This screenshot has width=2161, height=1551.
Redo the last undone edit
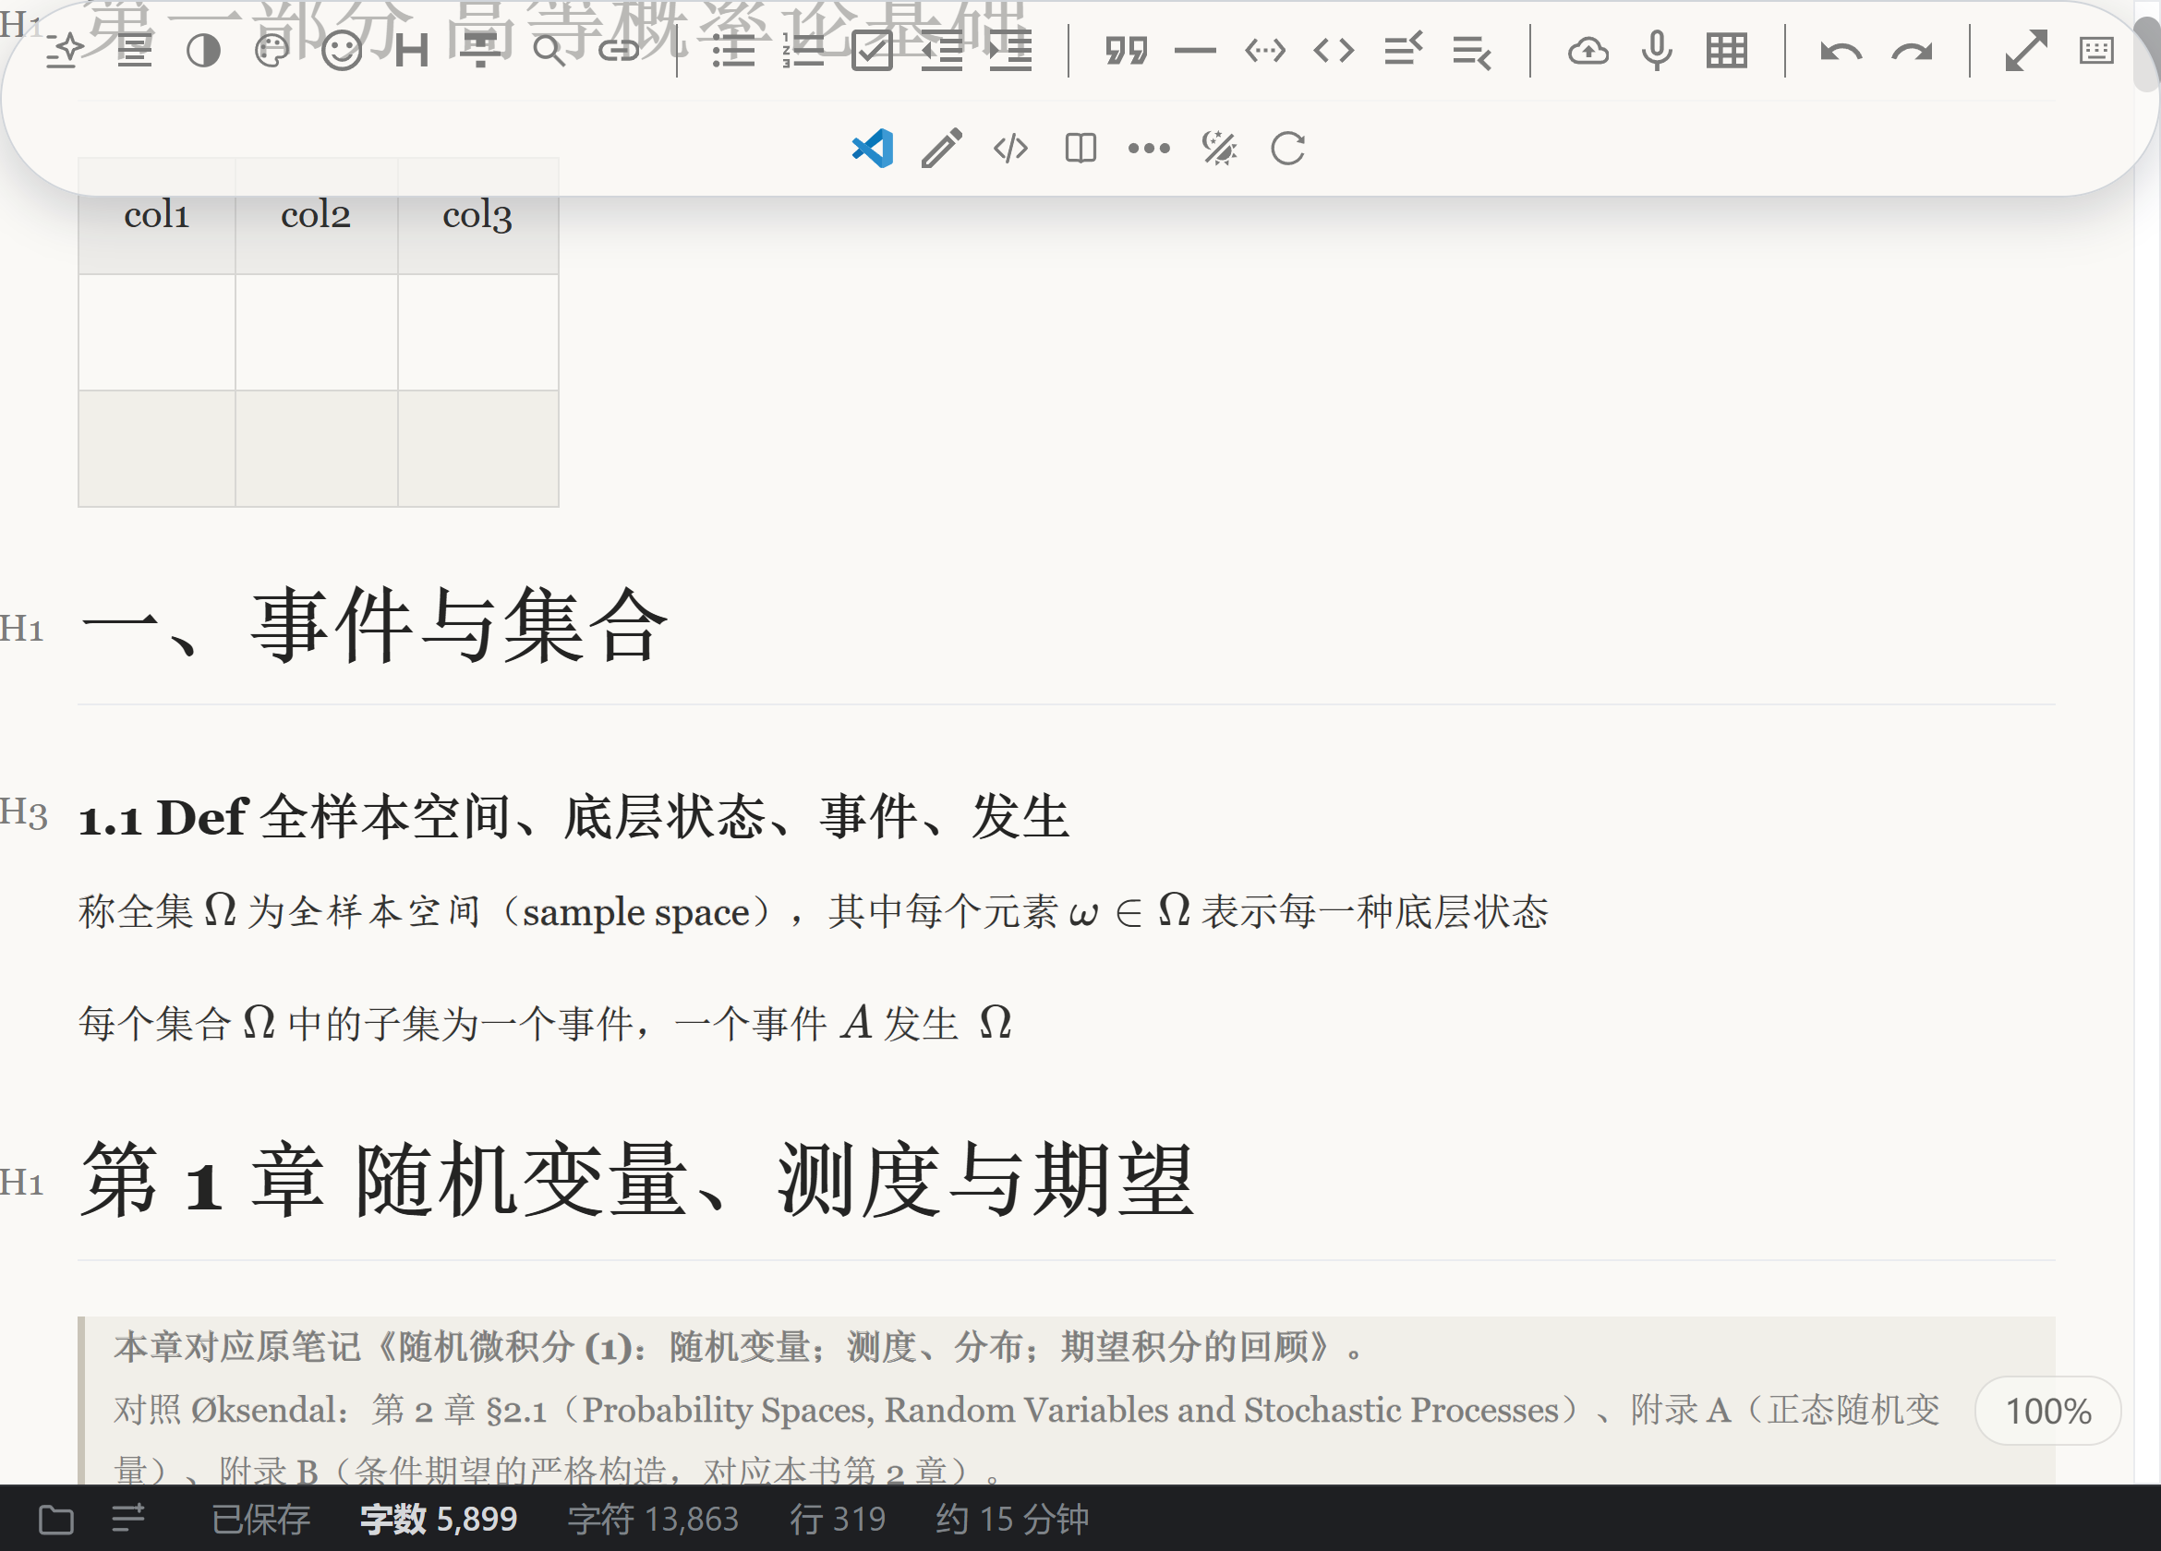[1912, 51]
